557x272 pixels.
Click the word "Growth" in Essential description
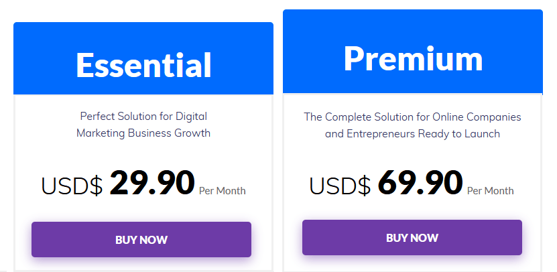192,133
